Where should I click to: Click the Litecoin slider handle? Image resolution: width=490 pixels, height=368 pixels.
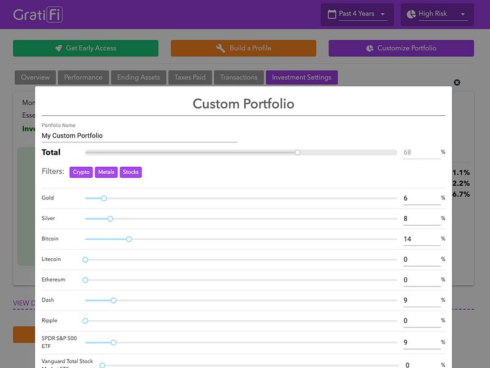(85, 259)
